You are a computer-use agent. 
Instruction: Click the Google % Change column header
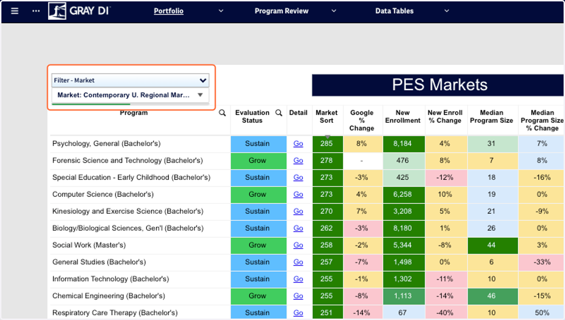click(362, 120)
